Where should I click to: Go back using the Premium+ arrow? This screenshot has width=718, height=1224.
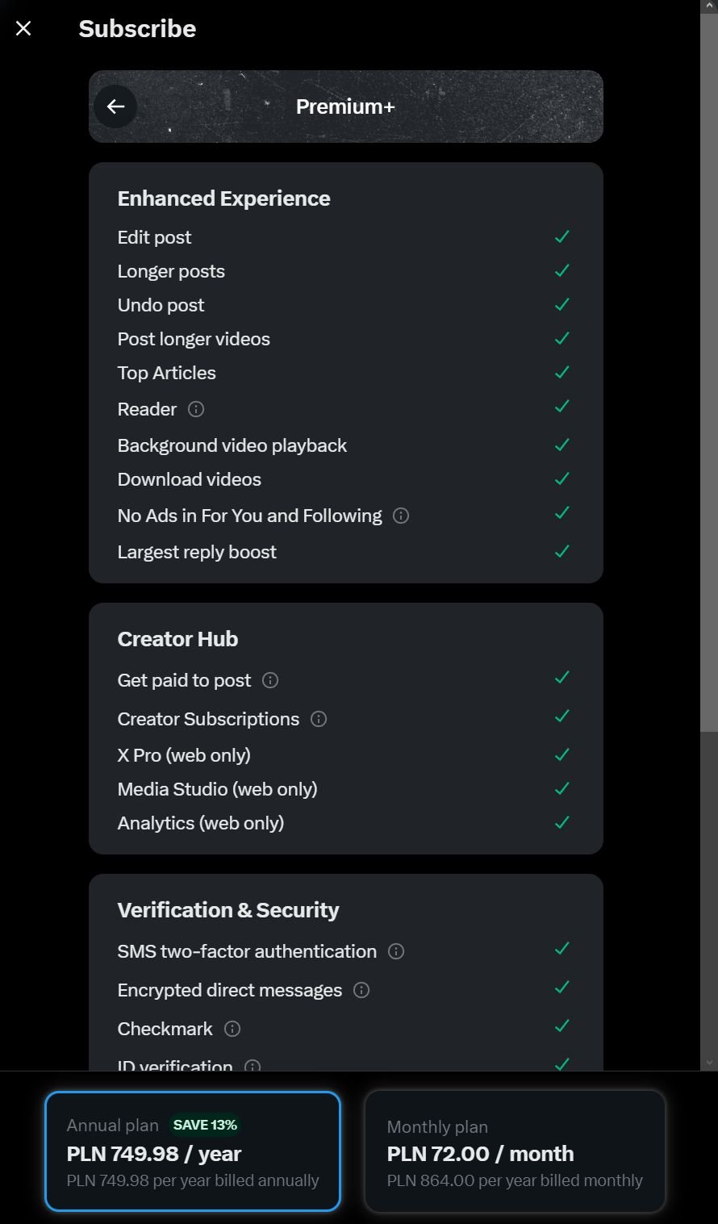tap(115, 107)
